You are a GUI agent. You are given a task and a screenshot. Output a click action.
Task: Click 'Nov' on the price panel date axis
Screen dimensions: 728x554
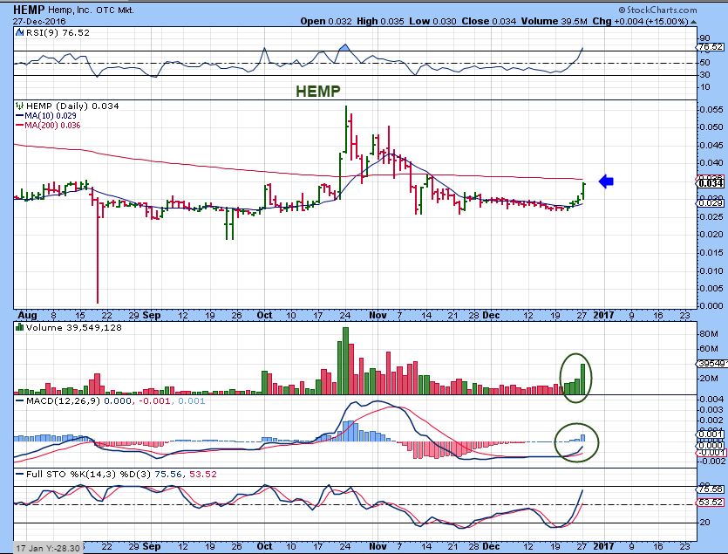378,315
